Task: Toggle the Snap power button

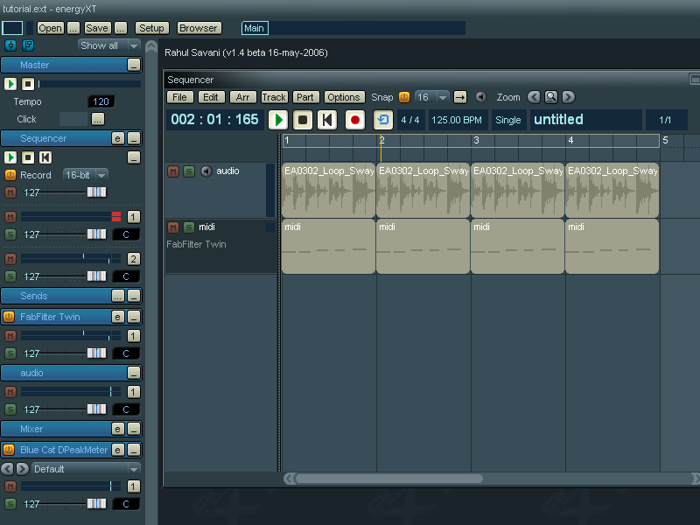Action: 404,97
